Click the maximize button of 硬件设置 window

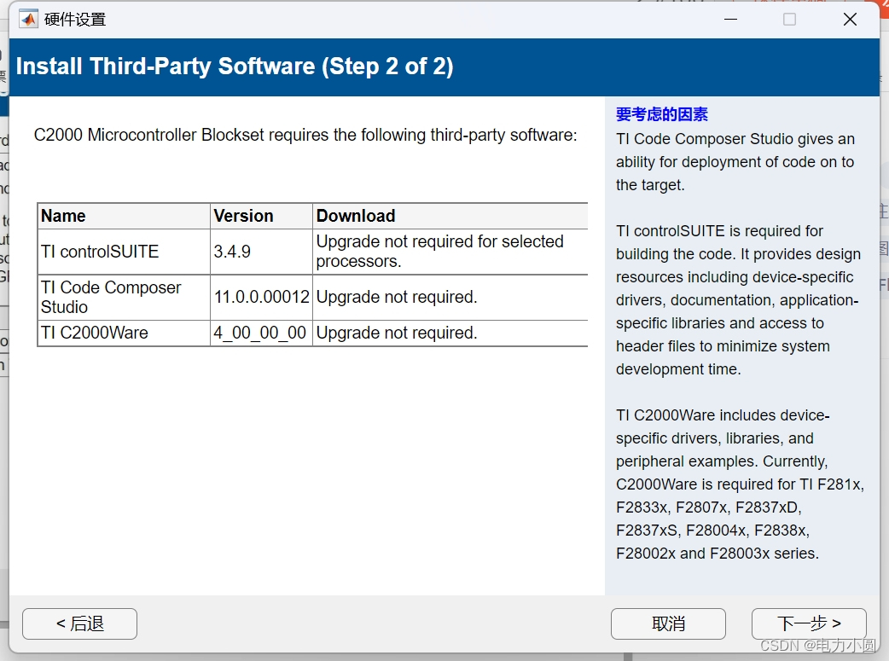[x=789, y=20]
